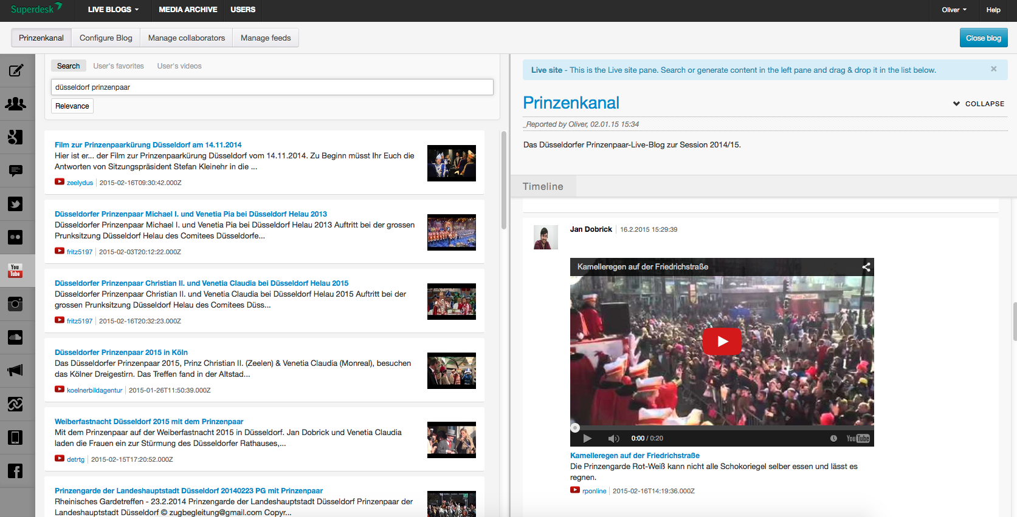Image resolution: width=1017 pixels, height=517 pixels.
Task: Open the link chain icon in sidebar
Action: [x=16, y=404]
